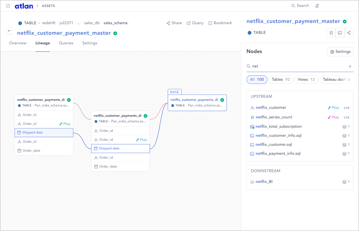Open the Queries tab
Viewport: 359px width, 231px height.
(66, 43)
